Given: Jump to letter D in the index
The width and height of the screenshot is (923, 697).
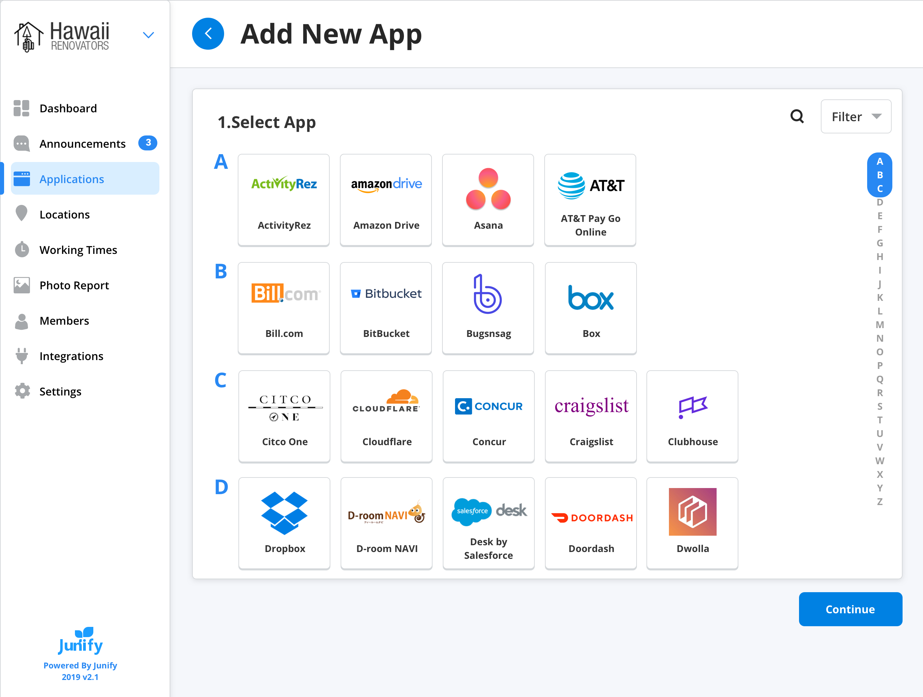Looking at the screenshot, I should 880,202.
